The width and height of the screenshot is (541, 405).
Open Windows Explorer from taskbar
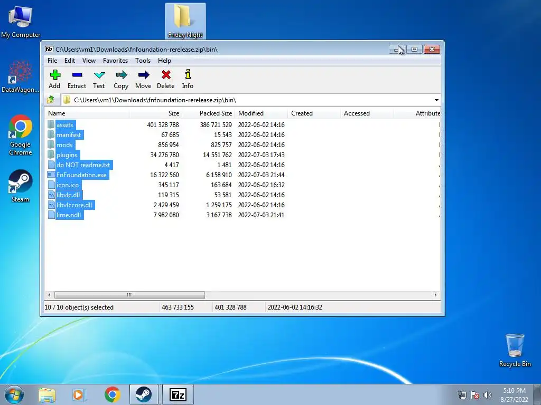47,394
